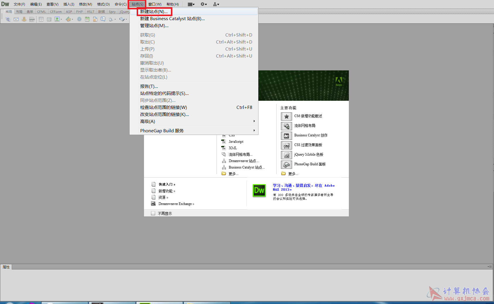This screenshot has height=304, width=494.
Task: Click the JavaScript new file link
Action: coord(236,142)
